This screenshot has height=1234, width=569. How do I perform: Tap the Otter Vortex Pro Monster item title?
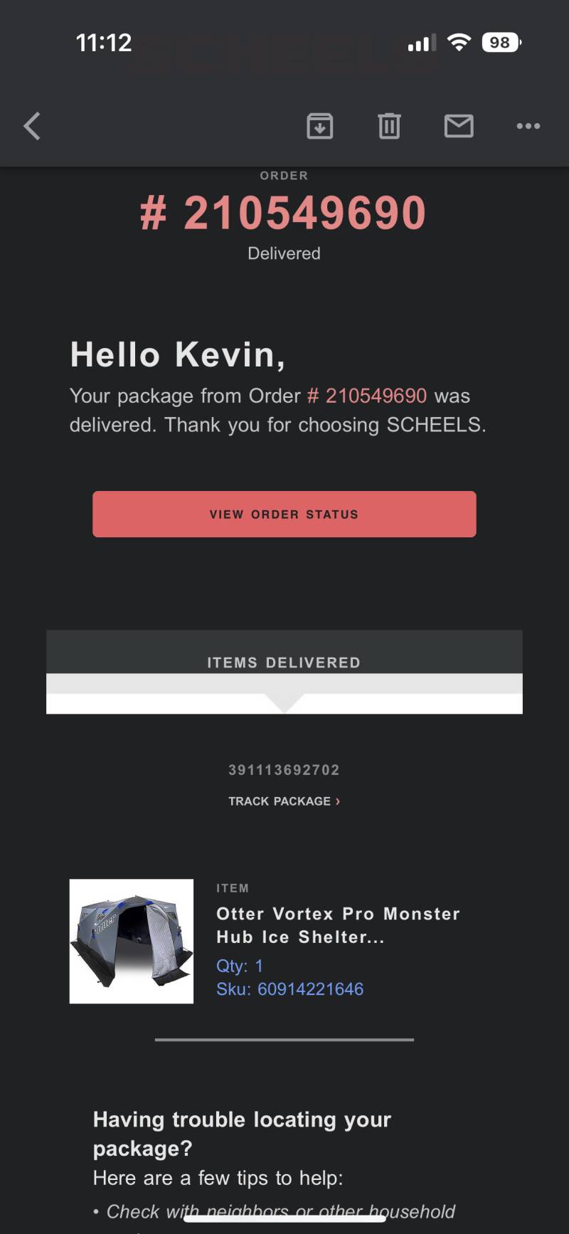pos(338,925)
